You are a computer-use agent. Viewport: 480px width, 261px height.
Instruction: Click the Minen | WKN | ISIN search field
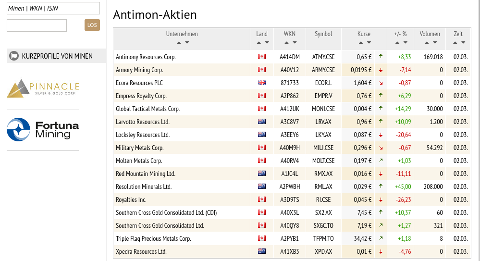(x=53, y=8)
